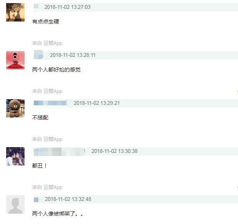The width and height of the screenshot is (238, 224).
Task: Click blurred username before 13:28:11 timestamp
Action: pos(38,55)
